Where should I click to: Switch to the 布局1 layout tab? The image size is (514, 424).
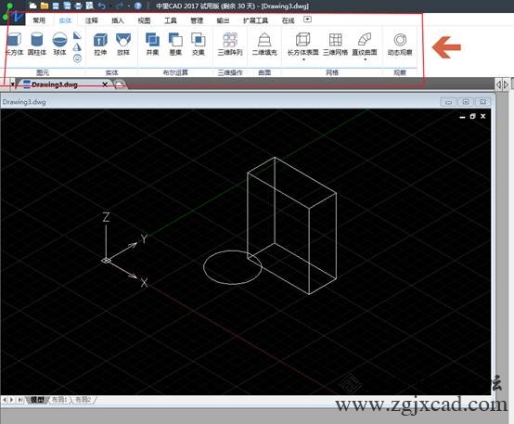point(59,400)
